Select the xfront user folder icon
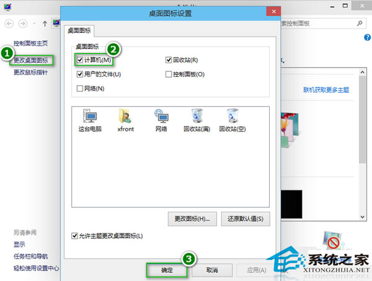The width and height of the screenshot is (372, 281). pyautogui.click(x=126, y=118)
